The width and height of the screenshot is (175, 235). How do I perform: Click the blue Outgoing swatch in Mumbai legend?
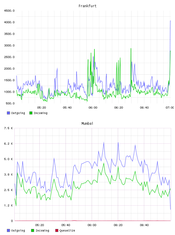pyautogui.click(x=8, y=230)
